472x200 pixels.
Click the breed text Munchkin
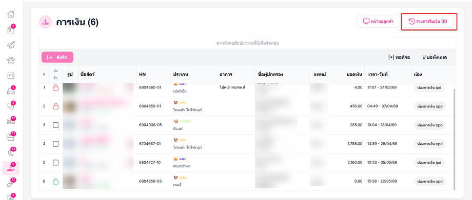pyautogui.click(x=182, y=166)
